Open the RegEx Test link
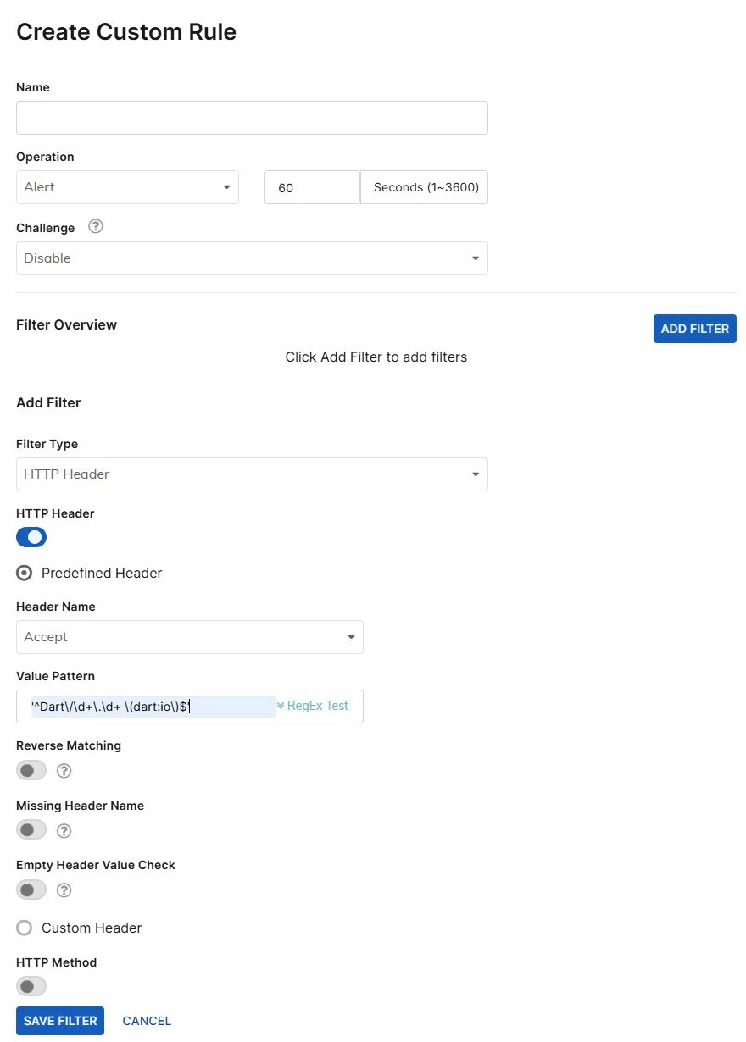The image size is (746, 1042). (313, 706)
